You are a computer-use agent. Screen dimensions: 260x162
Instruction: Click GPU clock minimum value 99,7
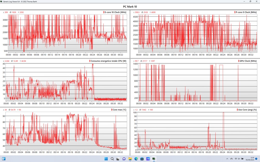137,61
